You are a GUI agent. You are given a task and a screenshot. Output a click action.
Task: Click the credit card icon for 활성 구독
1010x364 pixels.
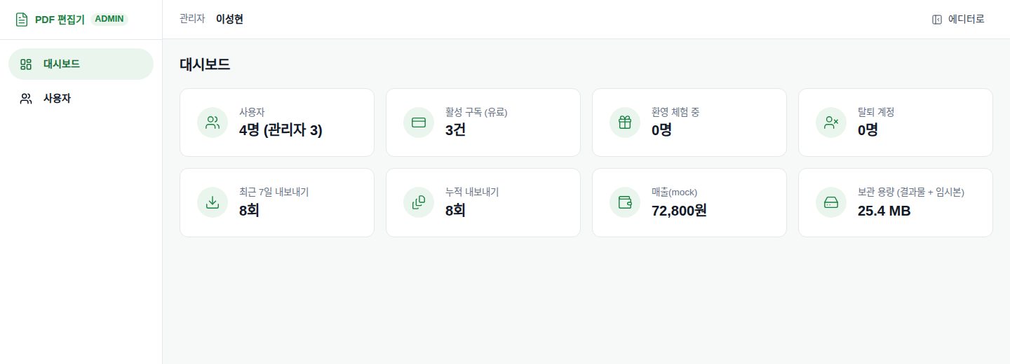tap(419, 122)
